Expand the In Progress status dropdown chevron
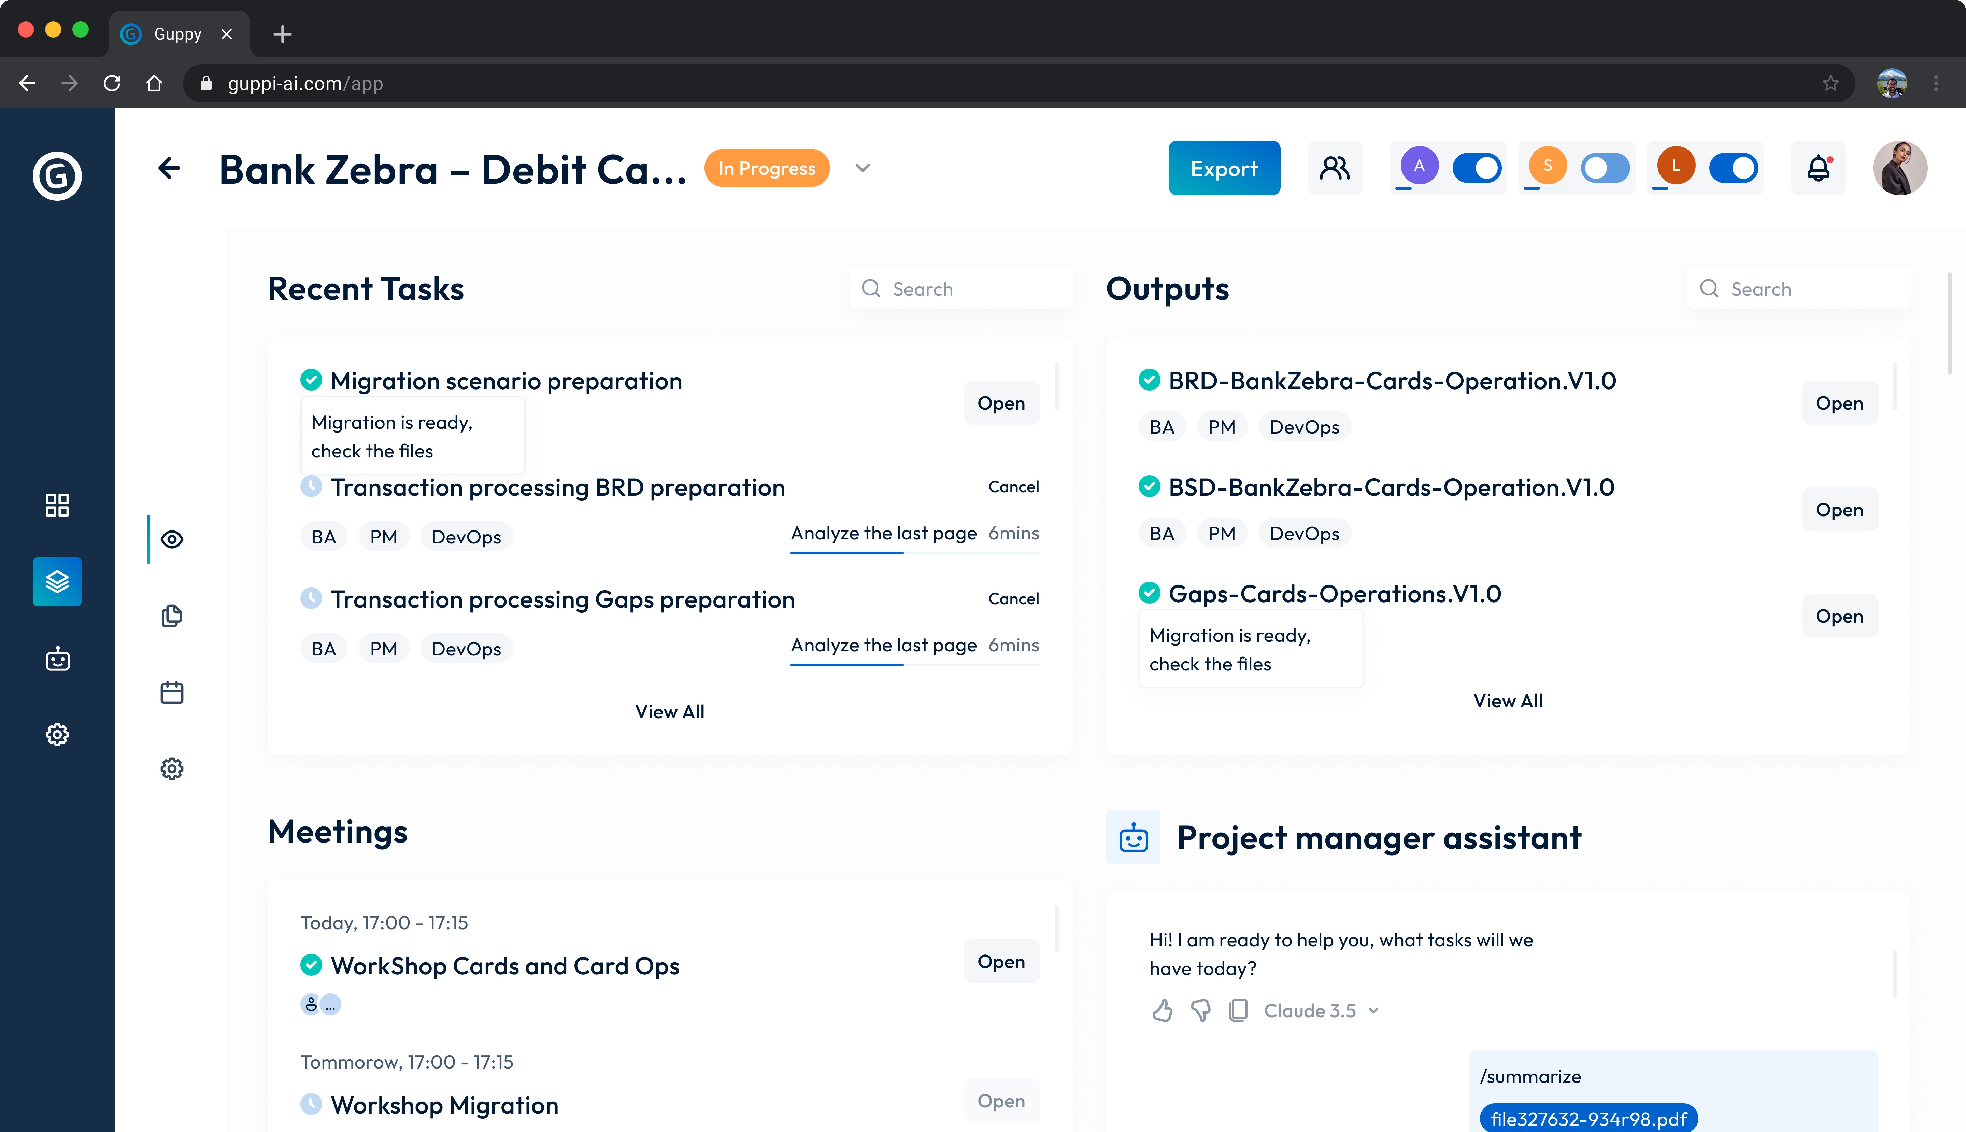1966x1132 pixels. click(x=862, y=168)
